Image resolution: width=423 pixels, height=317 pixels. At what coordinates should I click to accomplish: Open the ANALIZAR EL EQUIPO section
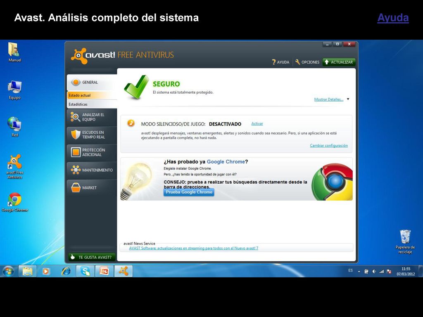click(92, 117)
